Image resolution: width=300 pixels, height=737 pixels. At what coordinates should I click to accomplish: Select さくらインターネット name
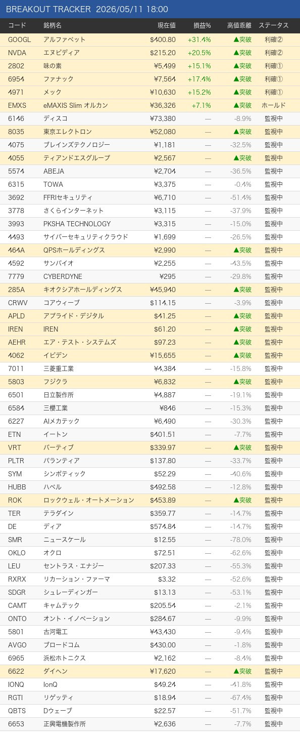(74, 211)
